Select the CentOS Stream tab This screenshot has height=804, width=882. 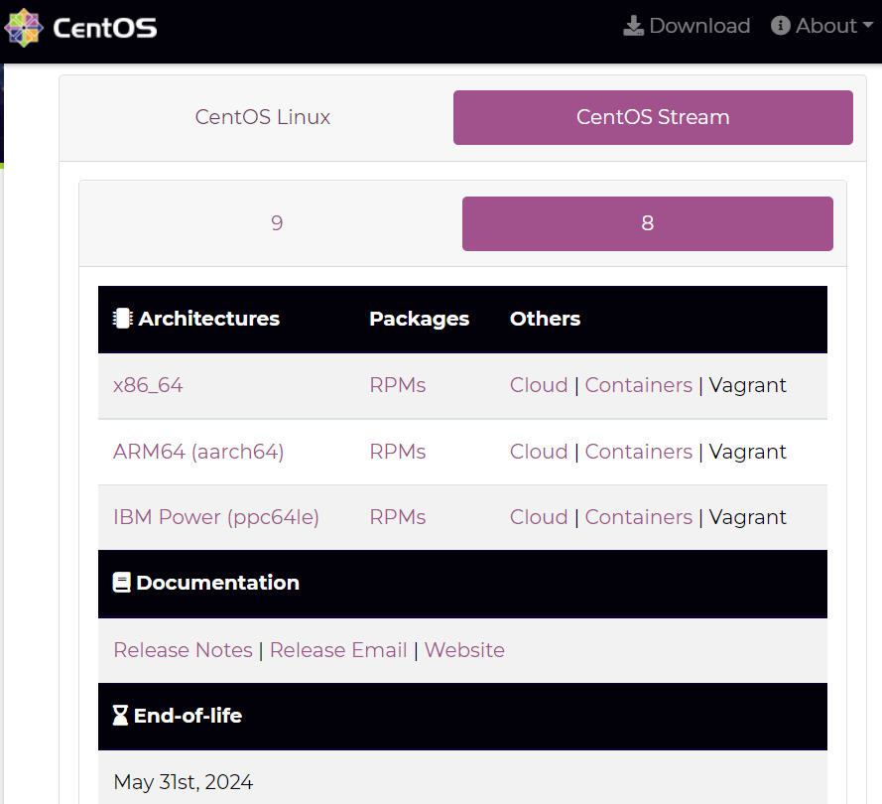653,117
